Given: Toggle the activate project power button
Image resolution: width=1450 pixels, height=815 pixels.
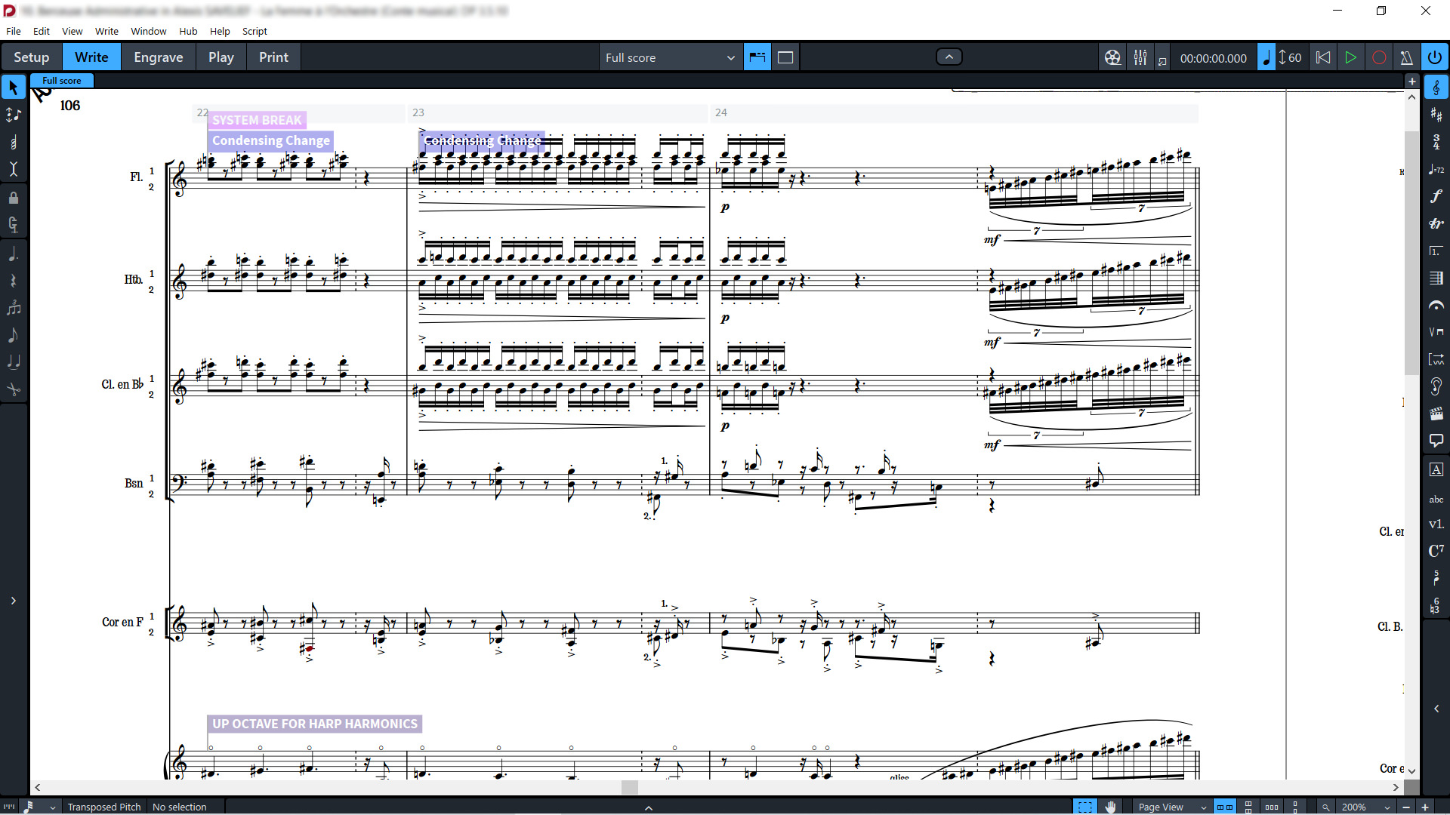Looking at the screenshot, I should [x=1434, y=57].
